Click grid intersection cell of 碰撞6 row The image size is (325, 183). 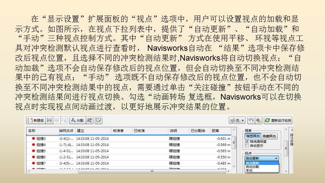point(66,157)
